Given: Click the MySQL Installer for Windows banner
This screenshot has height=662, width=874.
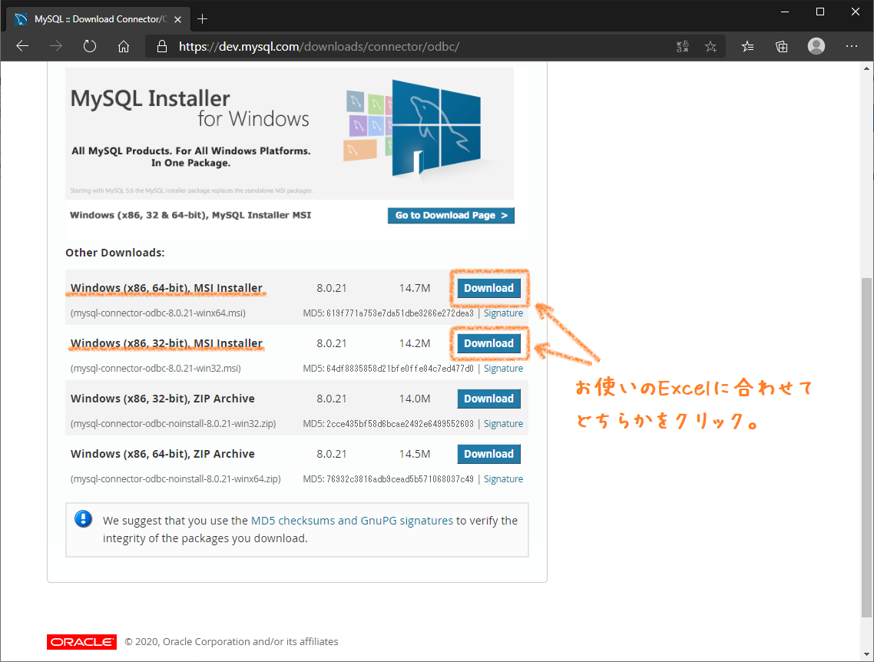Looking at the screenshot, I should [x=290, y=134].
